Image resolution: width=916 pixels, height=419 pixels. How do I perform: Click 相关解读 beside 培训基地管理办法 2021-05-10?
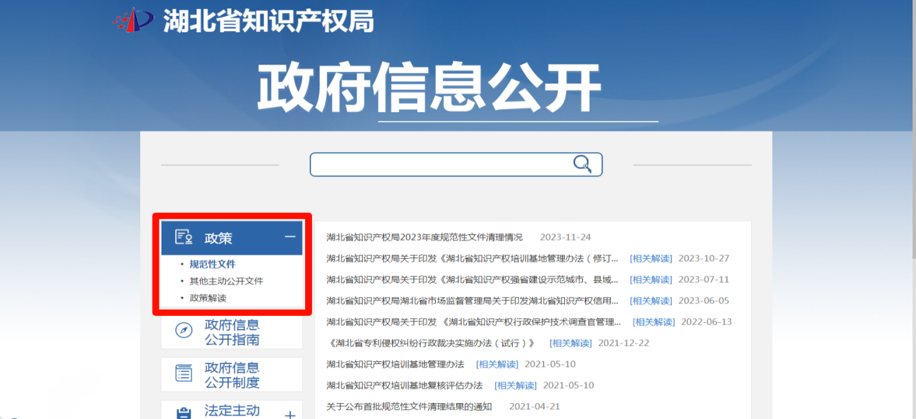tap(498, 364)
